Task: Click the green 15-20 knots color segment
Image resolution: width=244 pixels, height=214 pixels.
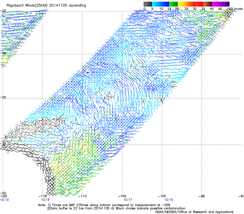Action: 173,4
